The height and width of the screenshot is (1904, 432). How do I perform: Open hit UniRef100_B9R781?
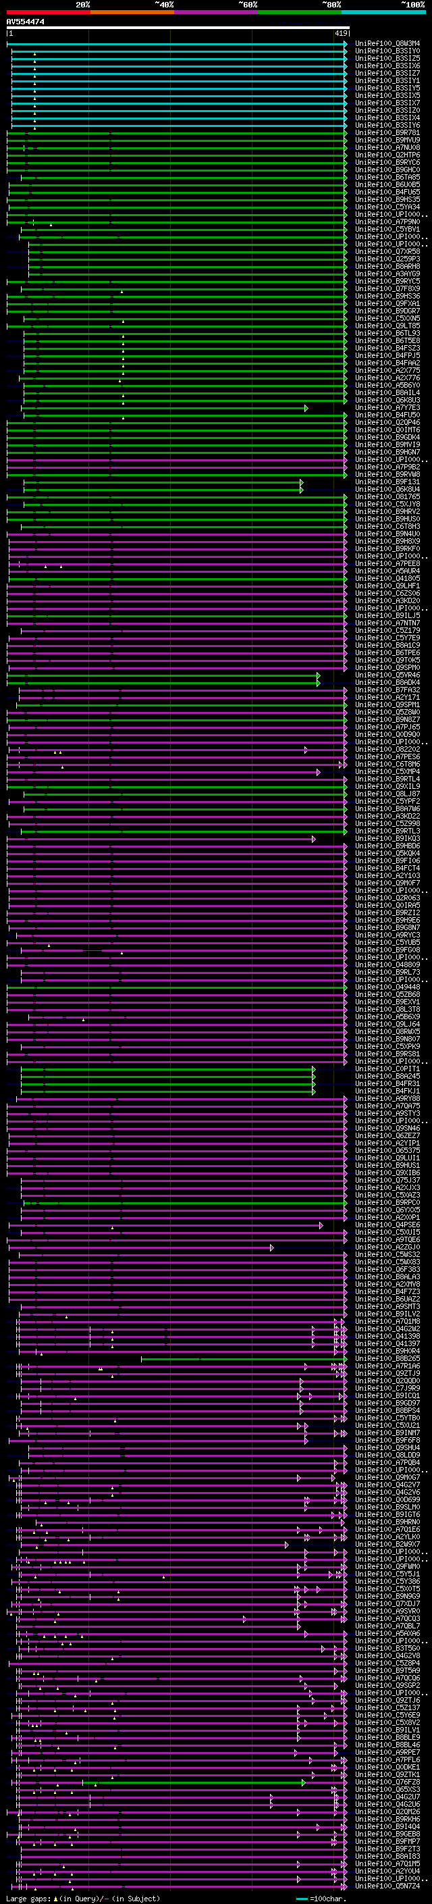tap(387, 132)
